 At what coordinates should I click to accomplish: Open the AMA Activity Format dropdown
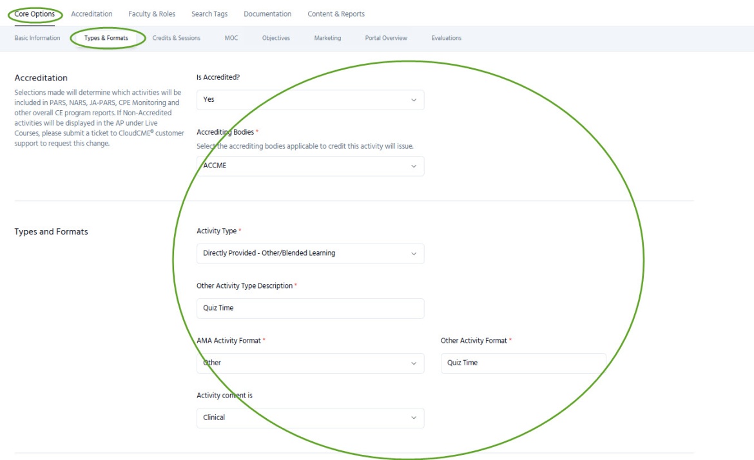pos(310,363)
